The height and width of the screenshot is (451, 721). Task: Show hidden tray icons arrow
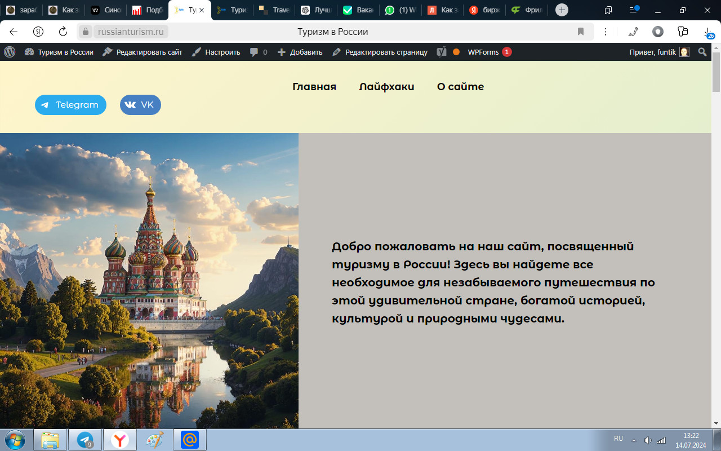pyautogui.click(x=634, y=440)
